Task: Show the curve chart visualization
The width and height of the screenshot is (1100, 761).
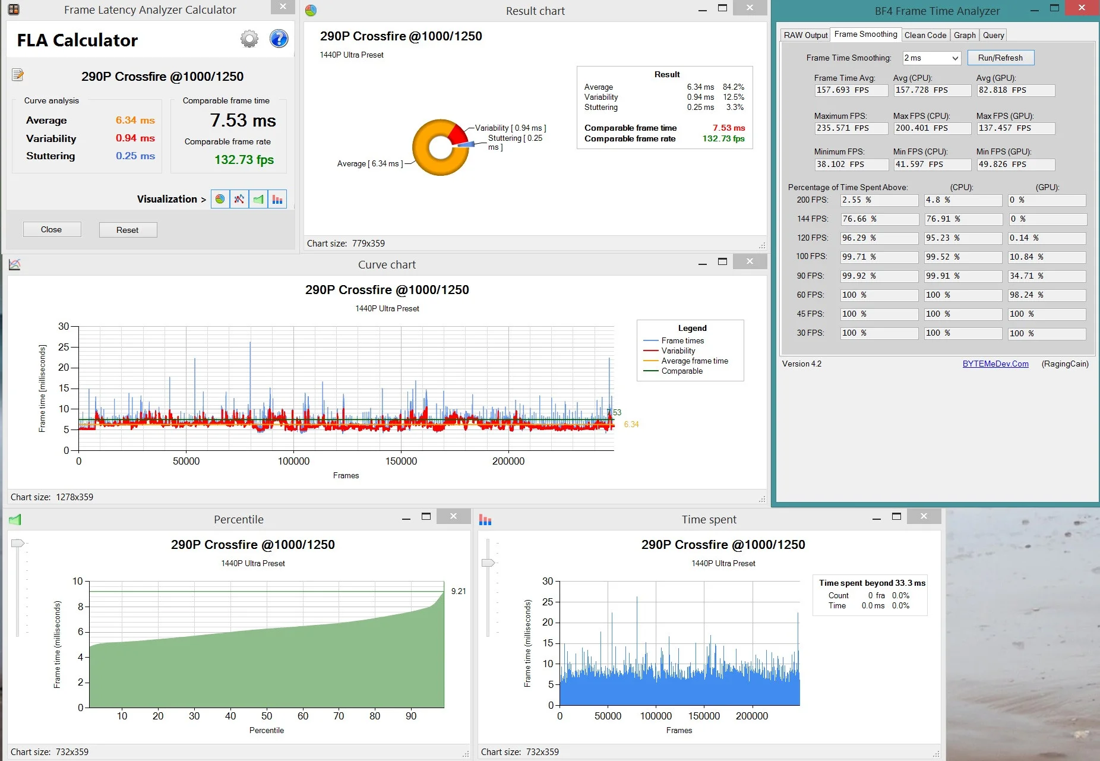Action: click(239, 199)
